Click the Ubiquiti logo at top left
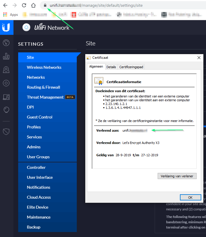The width and height of the screenshot is (206, 237). (x=6, y=28)
